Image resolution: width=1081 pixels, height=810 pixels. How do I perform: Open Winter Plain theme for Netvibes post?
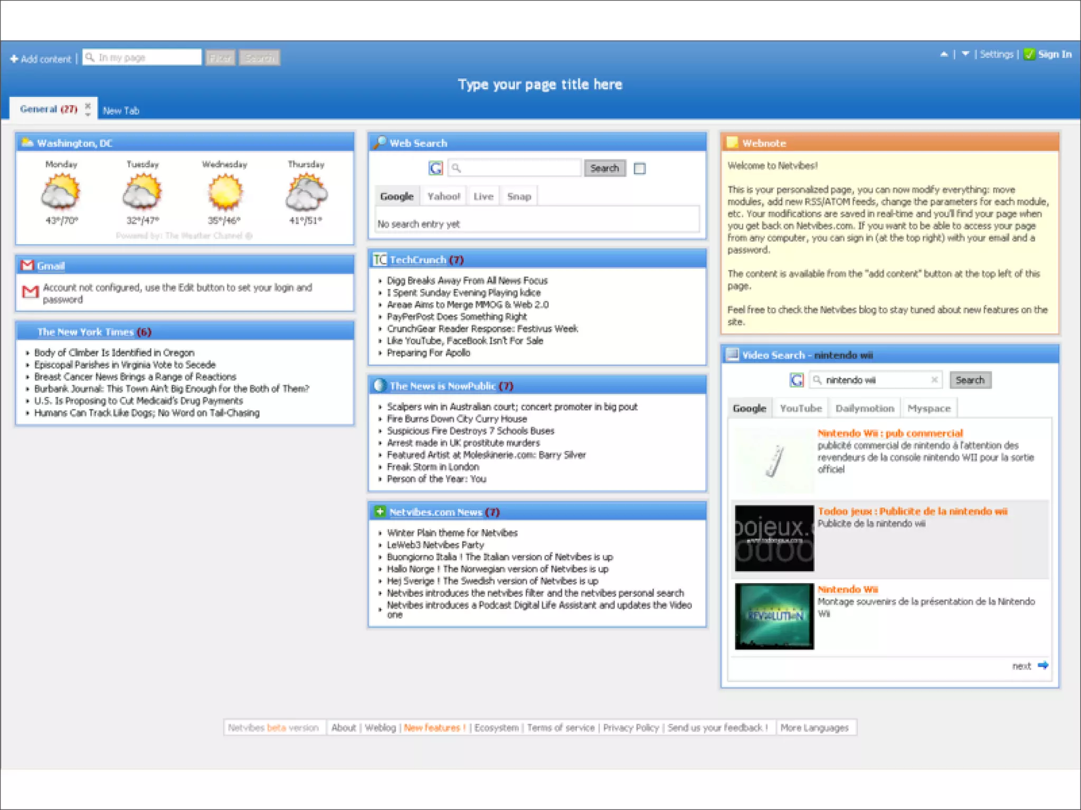click(452, 533)
